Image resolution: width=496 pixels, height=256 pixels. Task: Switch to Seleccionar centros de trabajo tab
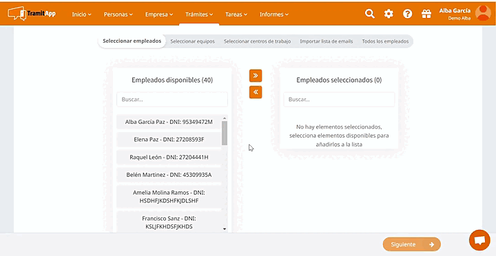pos(257,41)
